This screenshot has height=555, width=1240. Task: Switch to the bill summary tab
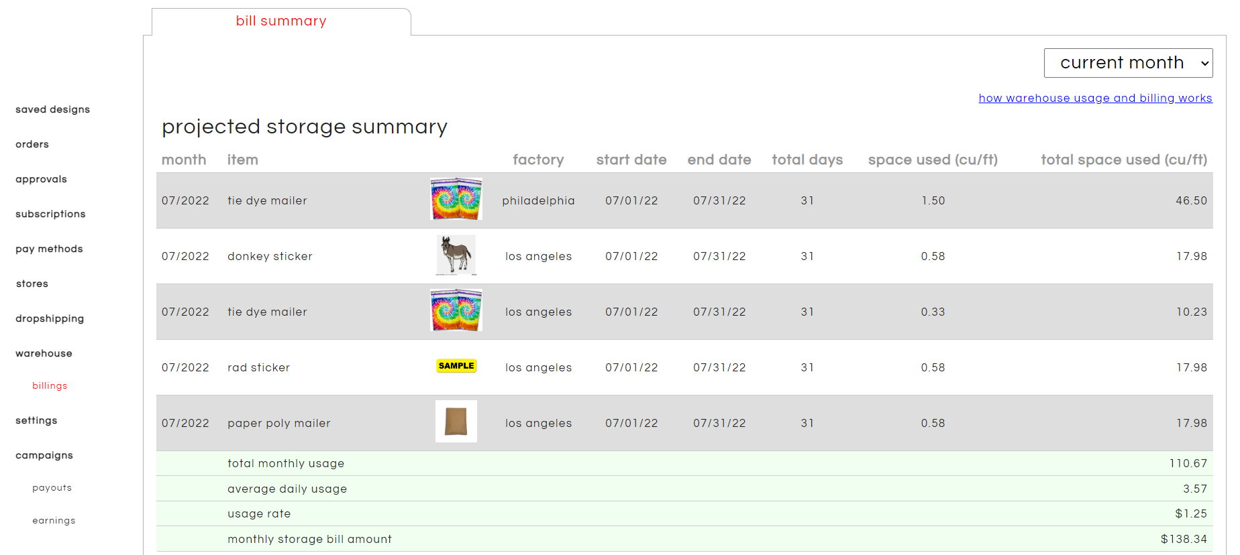click(x=281, y=21)
